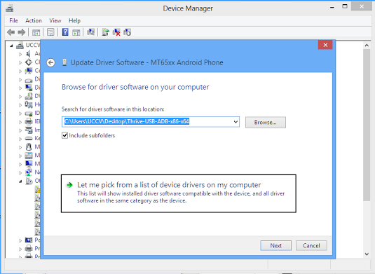The width and height of the screenshot is (375, 274).
Task: Expand the display adapters category arrow
Action: pos(20,88)
